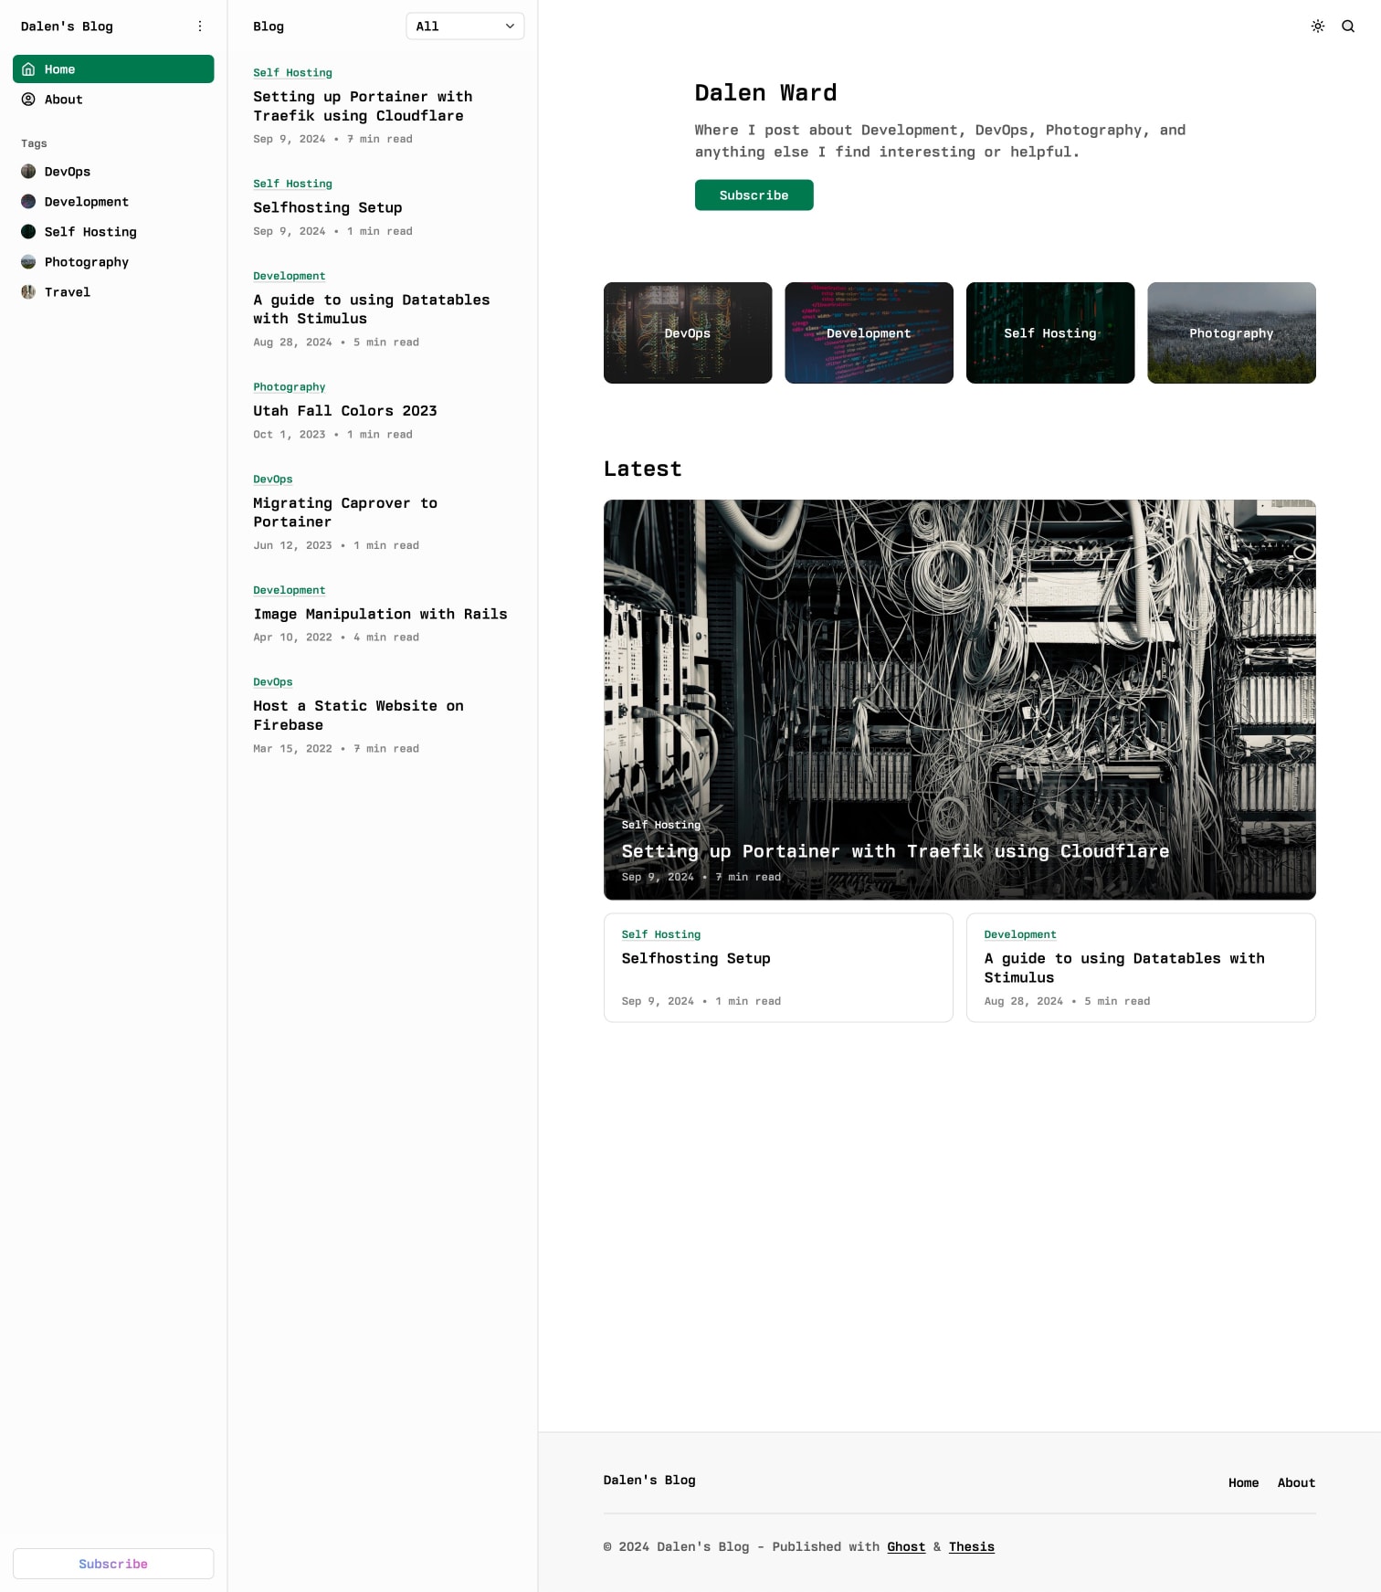Click Photography tag above Utah Fall Colors
The width and height of the screenshot is (1381, 1592).
[x=289, y=386]
